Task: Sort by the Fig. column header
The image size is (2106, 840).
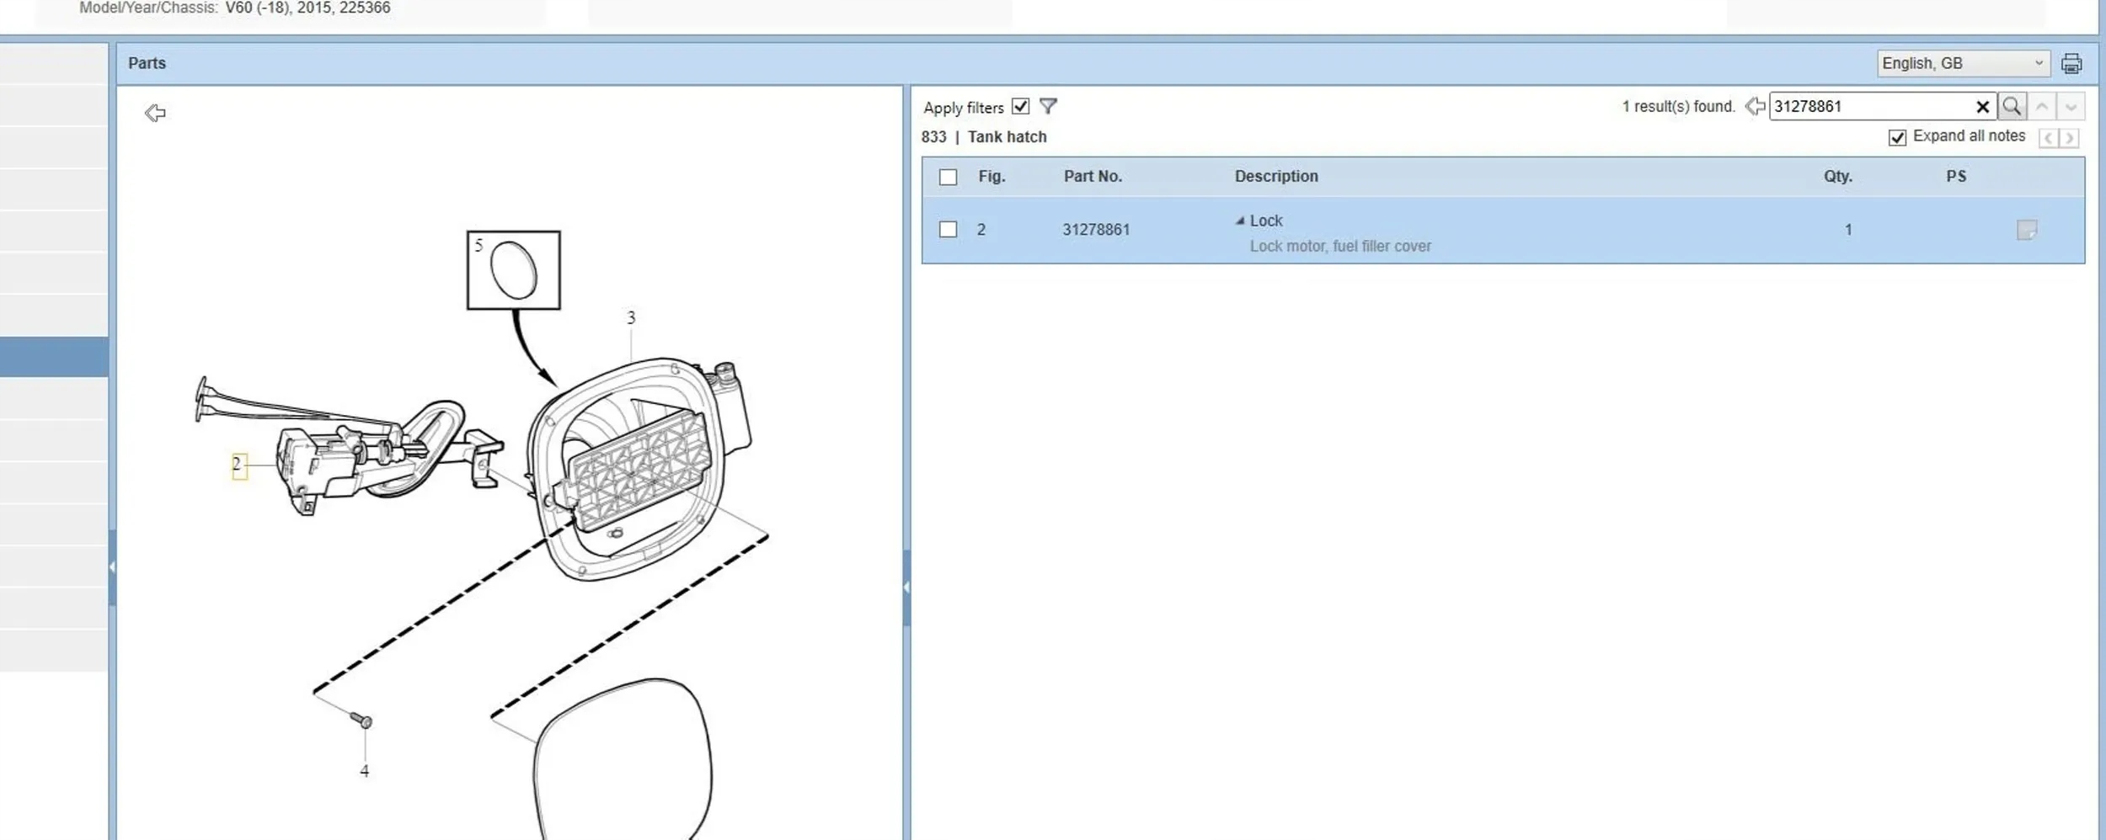Action: (x=992, y=177)
